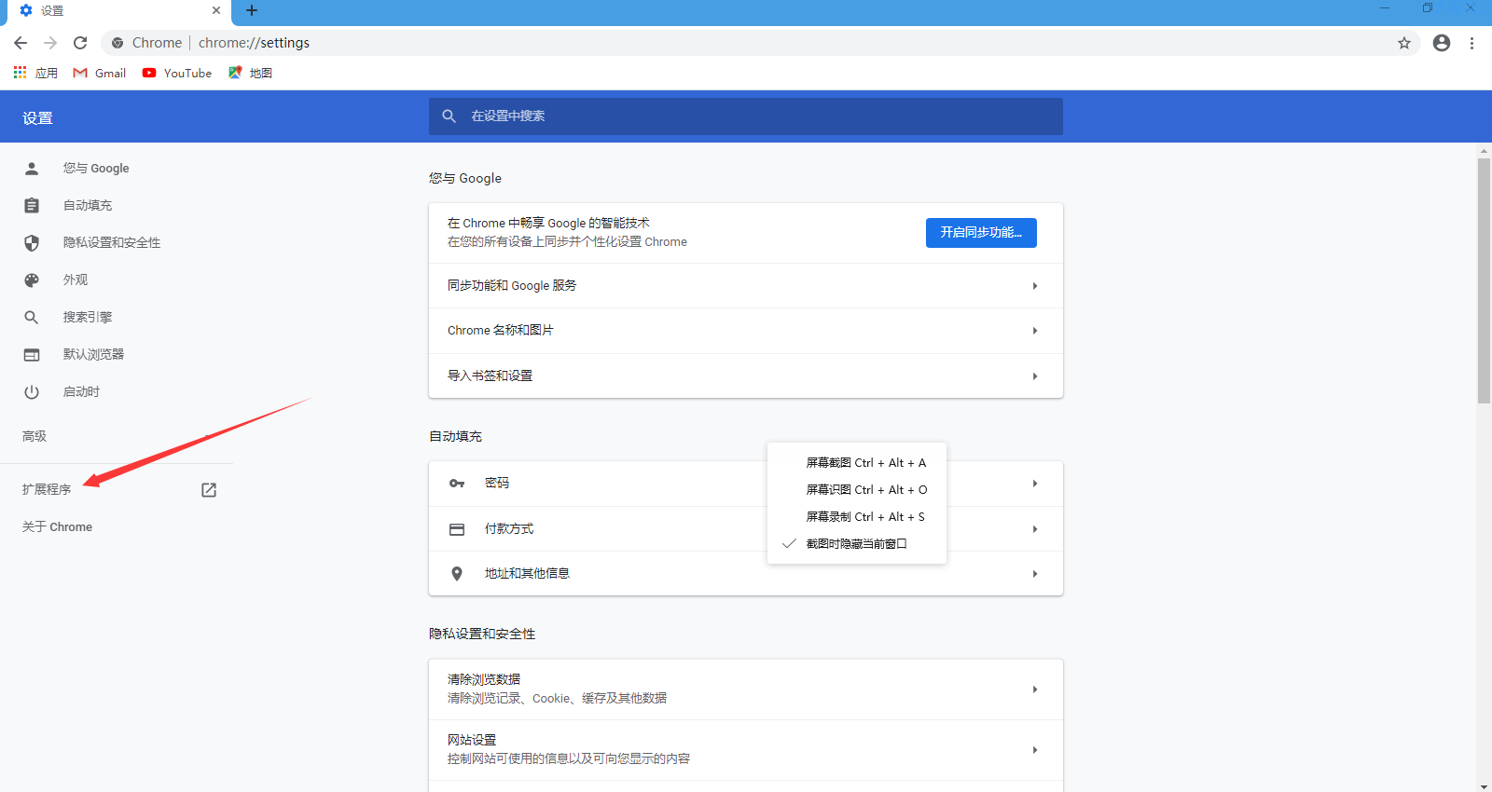
Task: Click the chevron arrow on the 密码 row
Action: click(x=1035, y=484)
